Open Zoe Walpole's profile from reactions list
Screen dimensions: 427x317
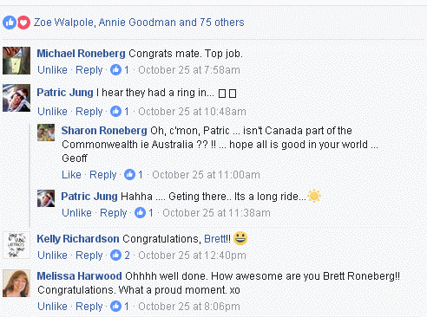coord(63,23)
